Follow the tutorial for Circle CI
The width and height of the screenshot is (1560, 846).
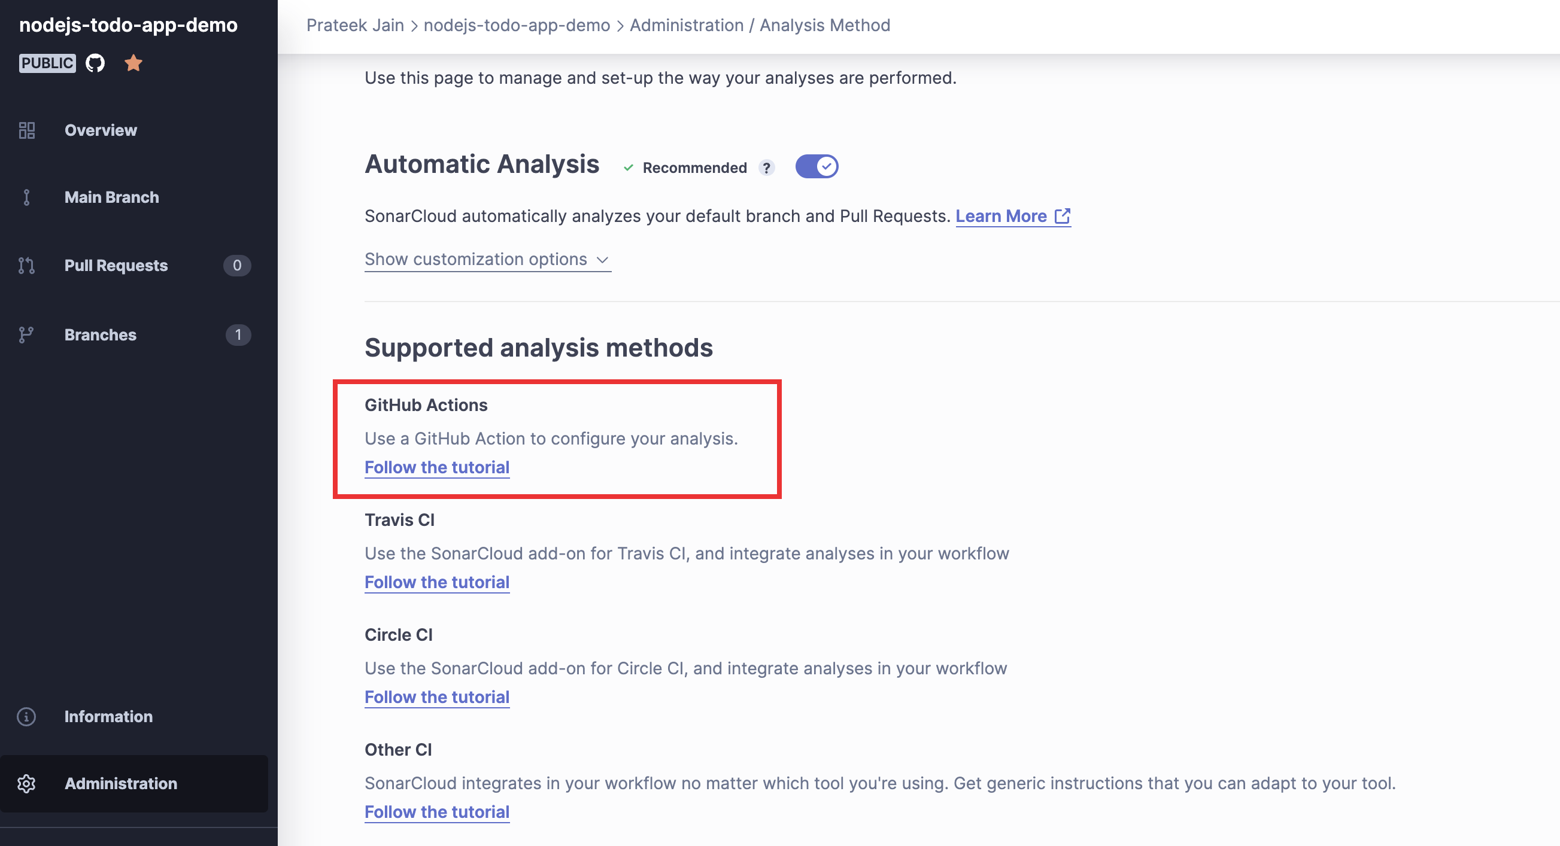(436, 697)
